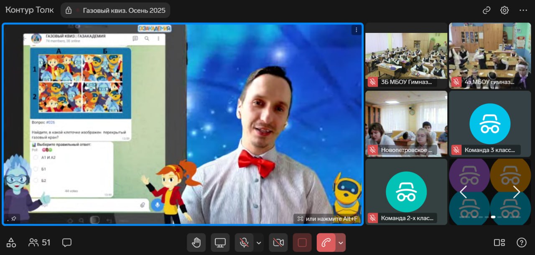Click the quiz picture grid А/Б in Telegram

pyautogui.click(x=80, y=82)
